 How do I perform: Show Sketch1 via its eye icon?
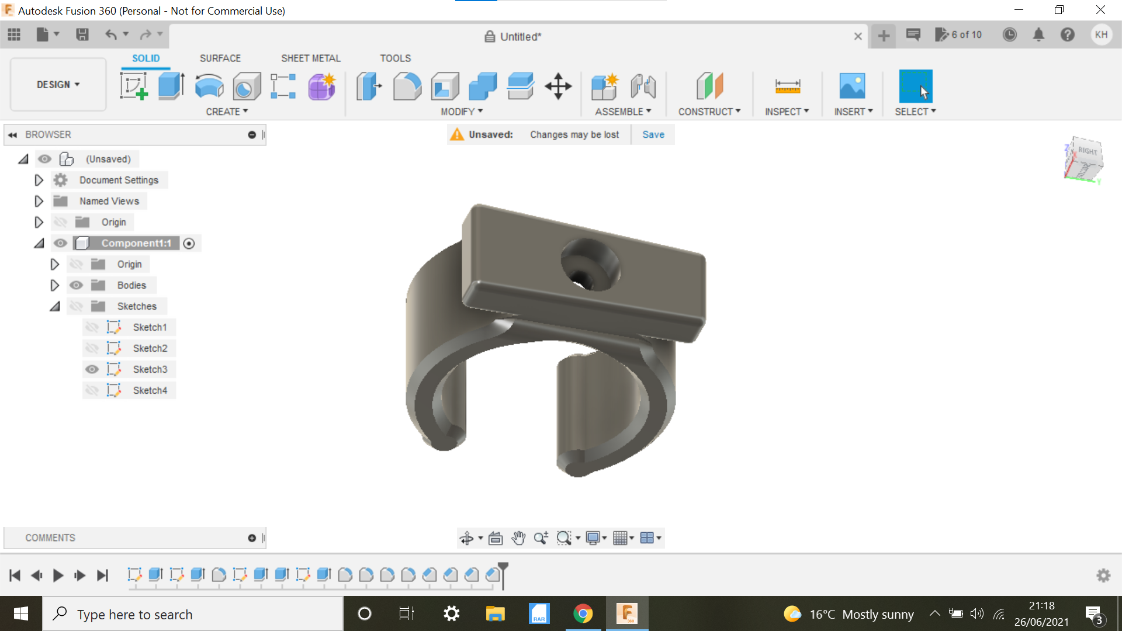92,327
